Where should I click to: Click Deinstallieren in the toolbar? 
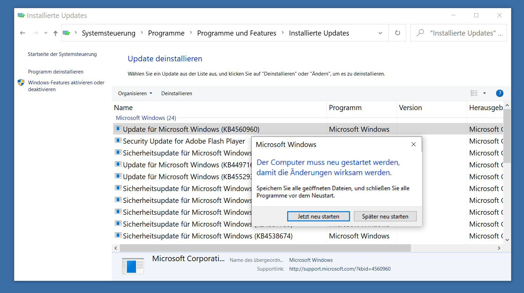tap(176, 93)
